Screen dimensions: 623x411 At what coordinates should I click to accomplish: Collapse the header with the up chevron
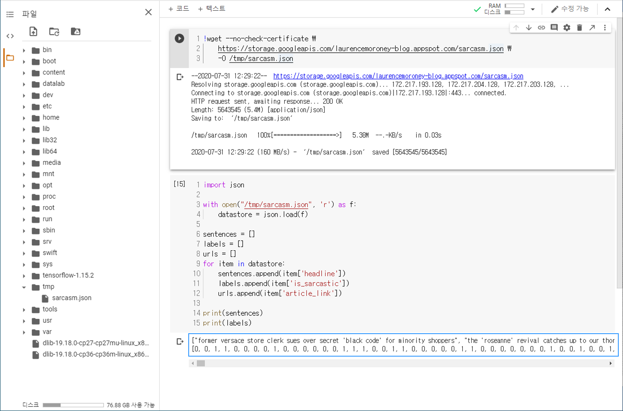608,9
